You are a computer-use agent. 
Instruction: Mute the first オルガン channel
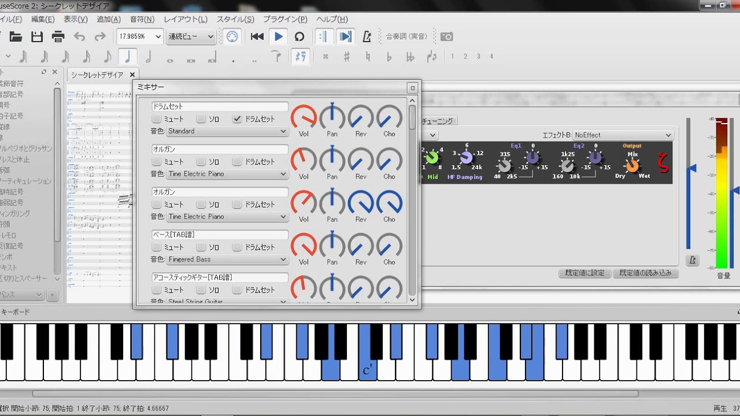[157, 161]
